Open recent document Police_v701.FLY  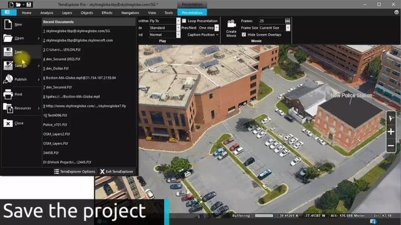pyautogui.click(x=55, y=125)
